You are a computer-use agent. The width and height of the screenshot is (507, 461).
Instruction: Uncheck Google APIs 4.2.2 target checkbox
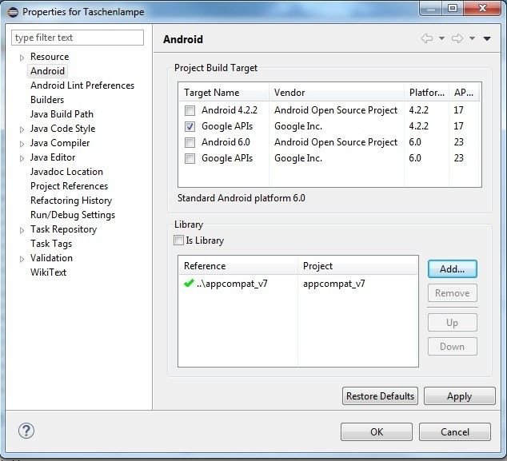pos(190,126)
